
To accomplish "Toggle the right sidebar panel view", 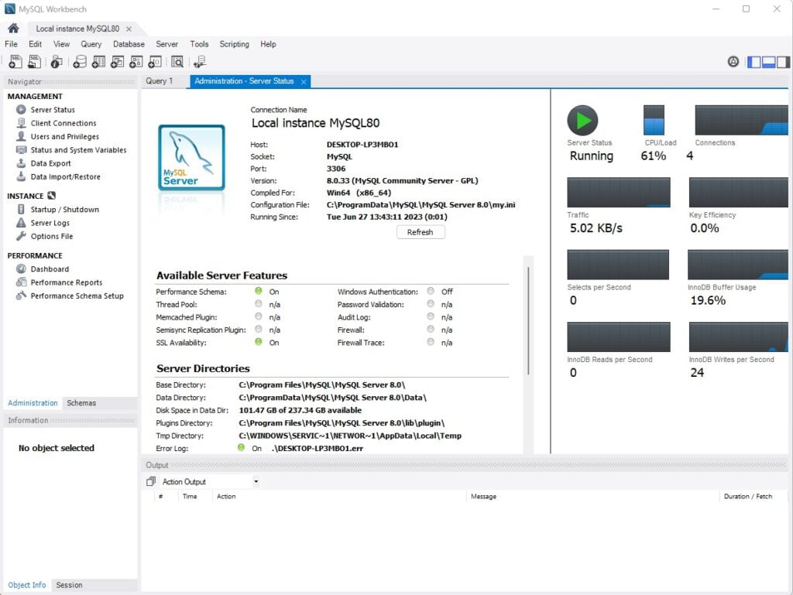I will [x=783, y=62].
